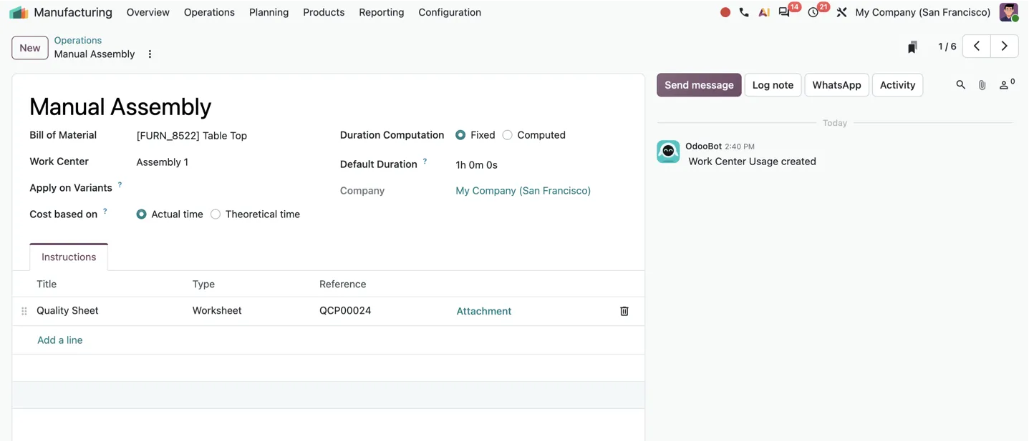This screenshot has width=1029, height=441.
Task: Delete the Quality Sheet instruction line
Action: point(624,311)
